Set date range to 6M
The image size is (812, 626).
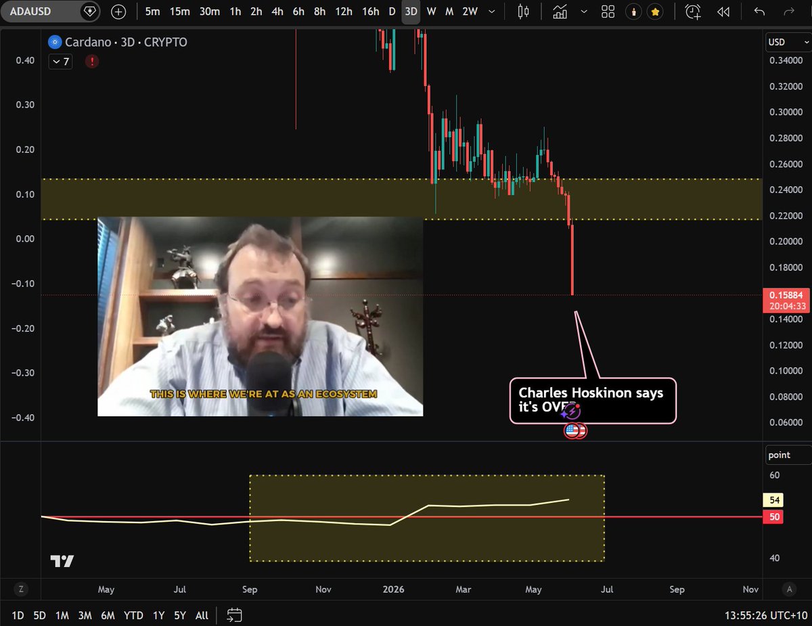(108, 615)
